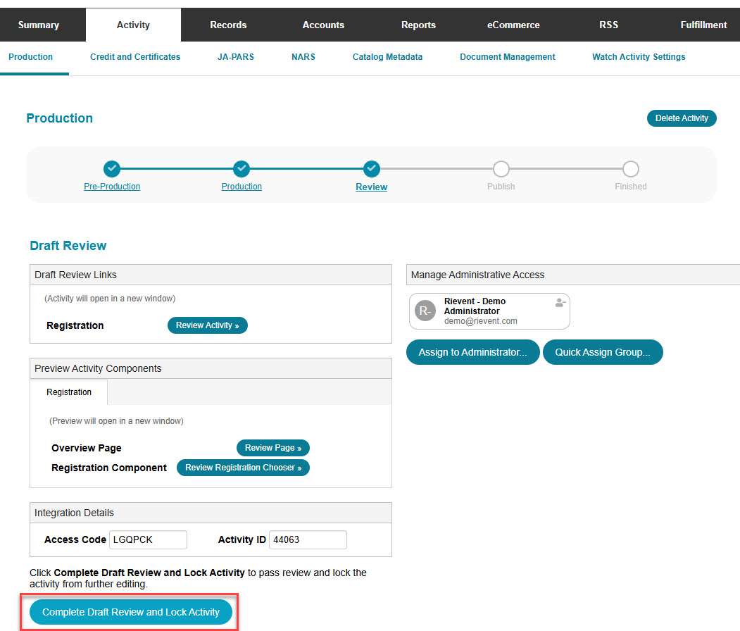Click the Overview Page label
740x631 pixels.
[x=87, y=448]
